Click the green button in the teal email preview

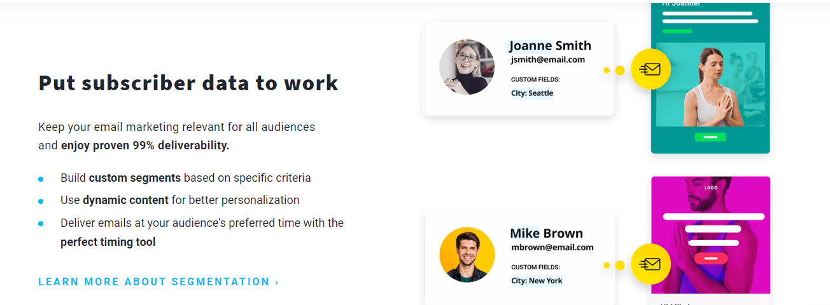tap(710, 137)
